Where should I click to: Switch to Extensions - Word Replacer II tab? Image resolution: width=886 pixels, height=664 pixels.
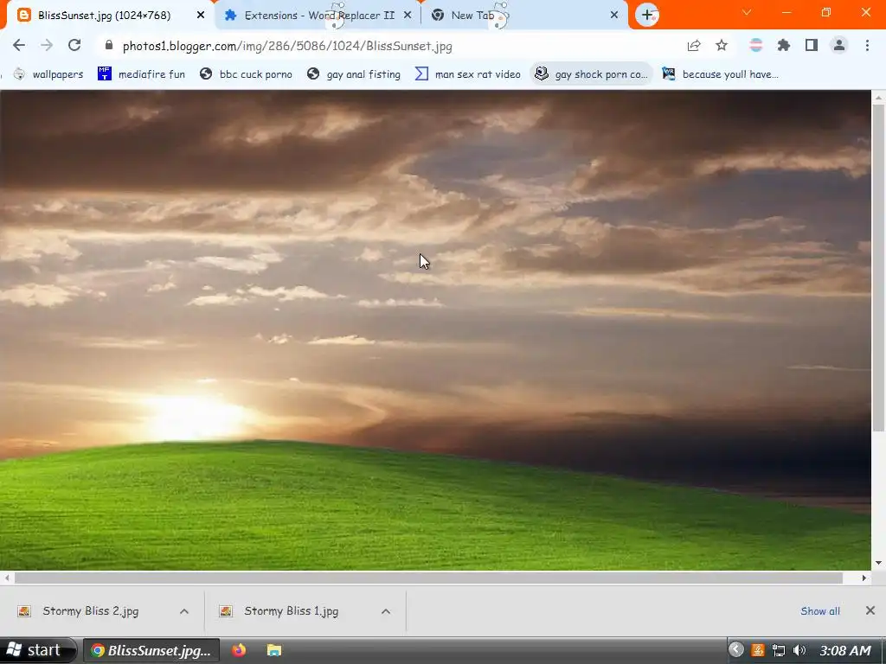click(x=318, y=16)
